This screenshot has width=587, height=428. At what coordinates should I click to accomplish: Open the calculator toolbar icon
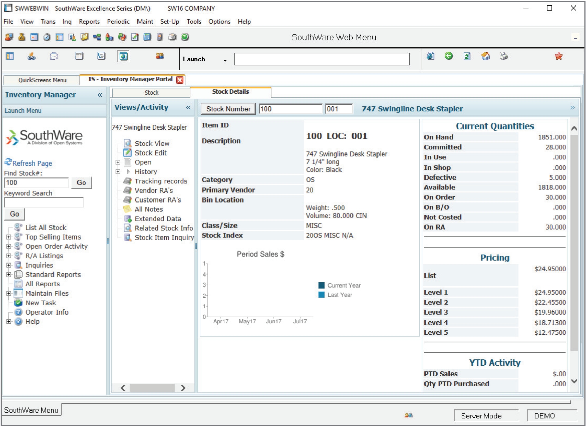[147, 37]
